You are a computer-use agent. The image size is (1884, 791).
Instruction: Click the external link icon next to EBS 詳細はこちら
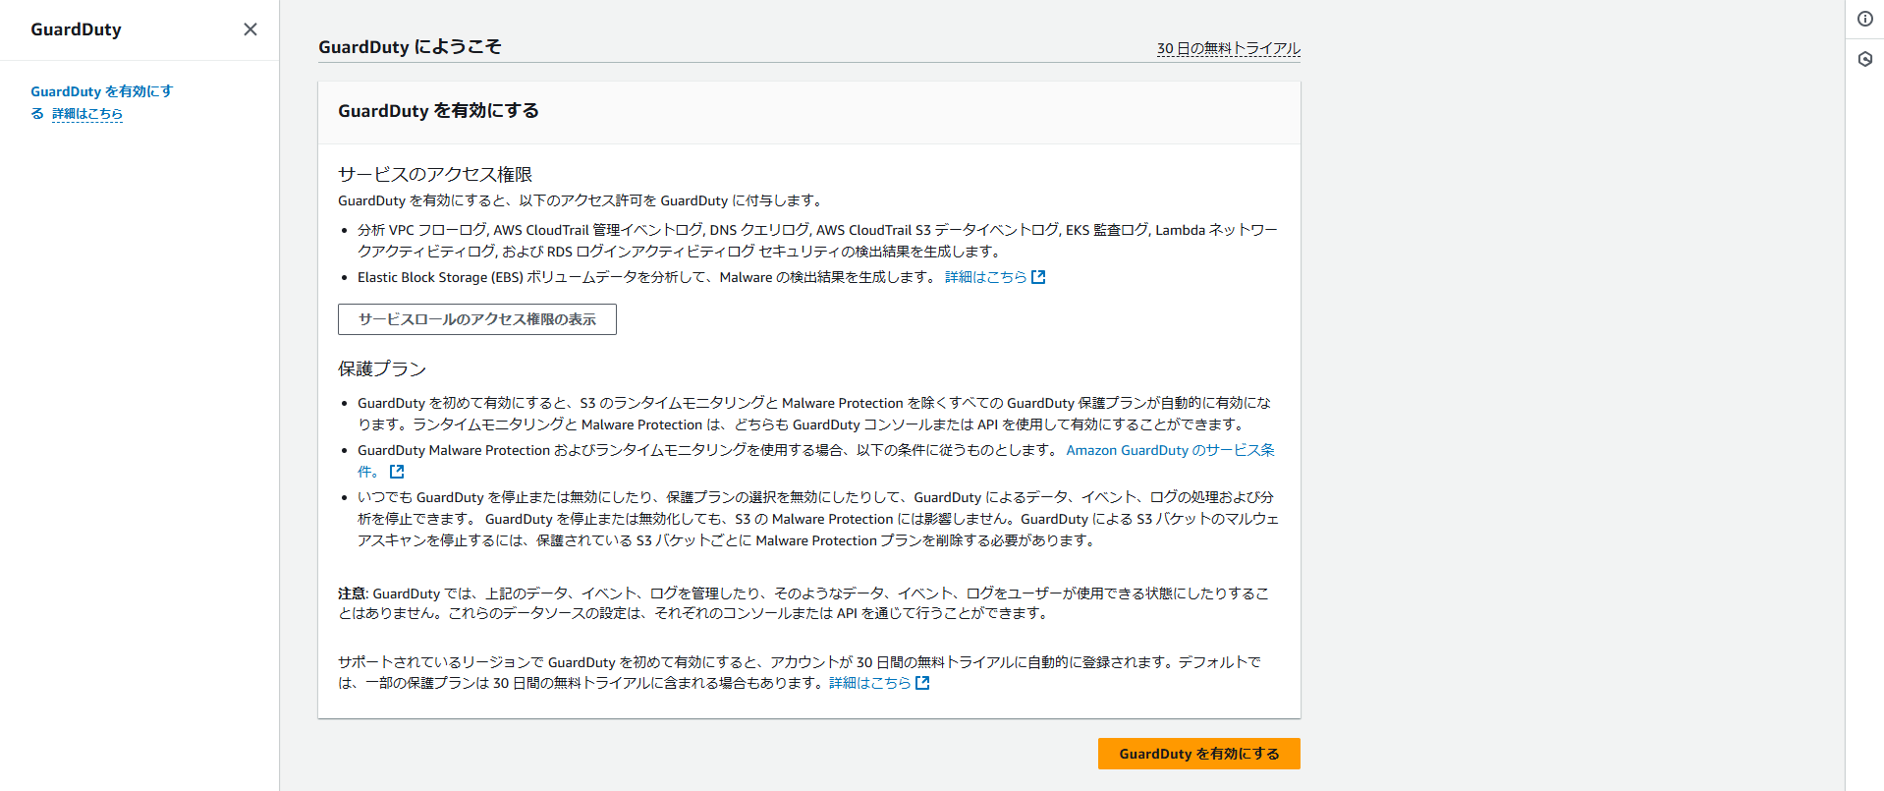[1038, 277]
